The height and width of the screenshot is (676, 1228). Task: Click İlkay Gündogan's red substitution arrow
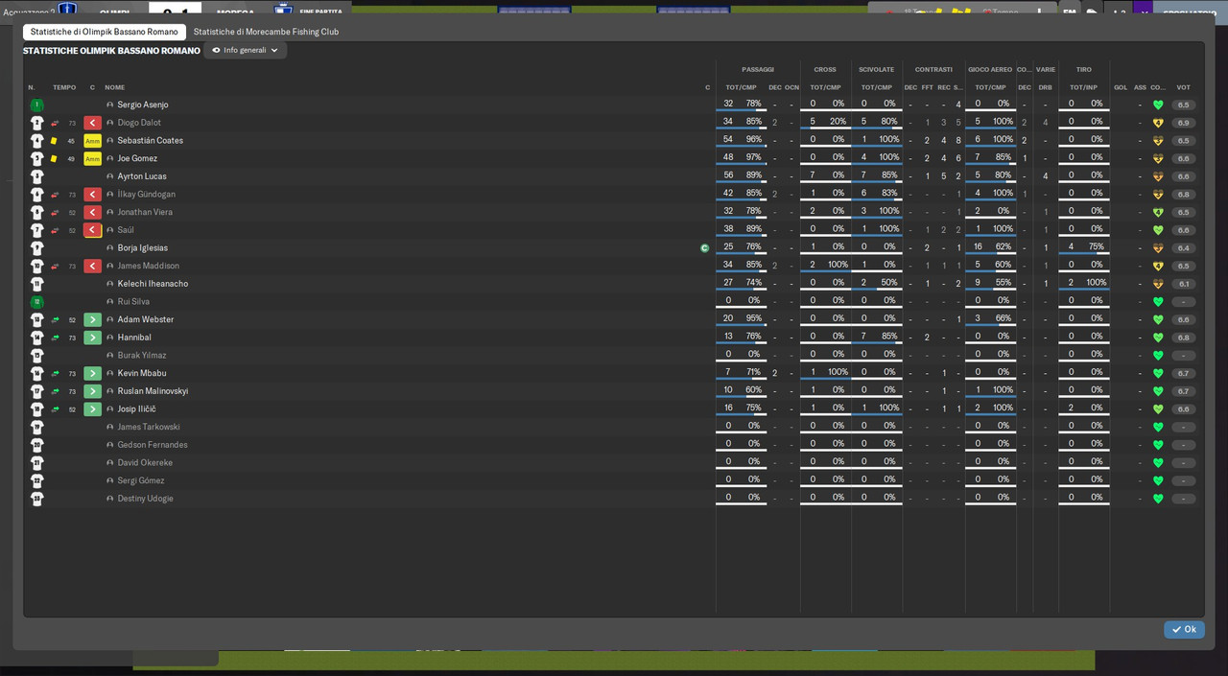click(92, 195)
